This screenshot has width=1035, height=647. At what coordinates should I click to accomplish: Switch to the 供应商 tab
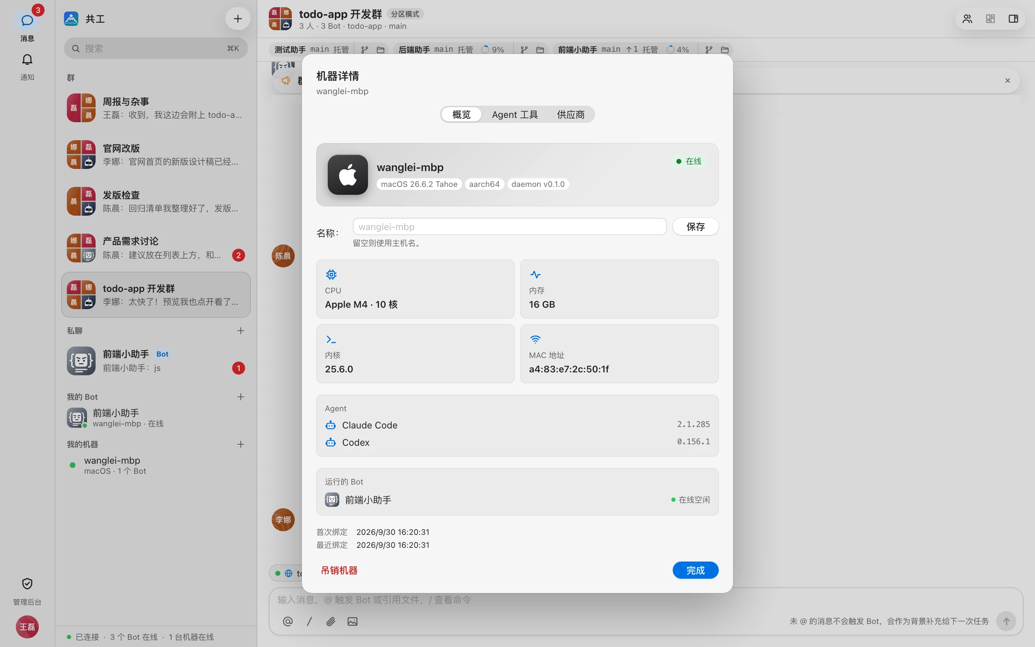point(571,115)
